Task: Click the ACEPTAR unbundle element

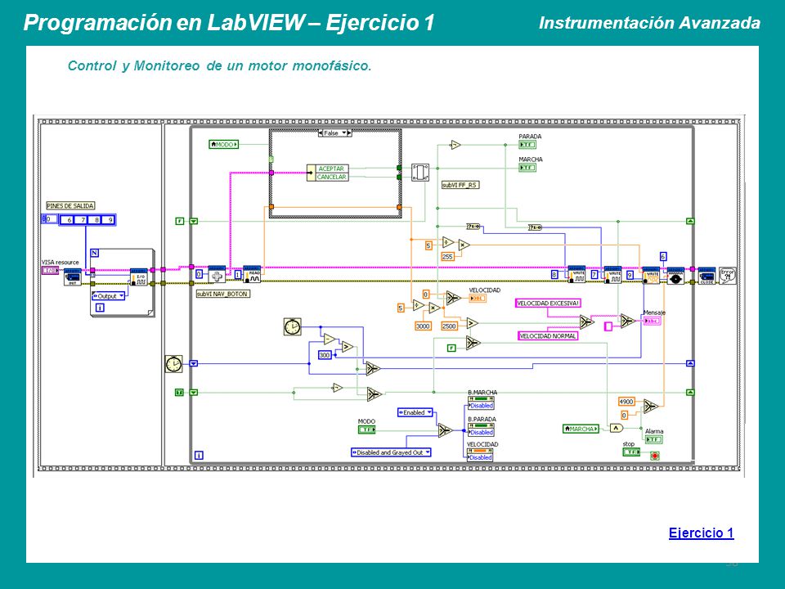Action: click(331, 169)
